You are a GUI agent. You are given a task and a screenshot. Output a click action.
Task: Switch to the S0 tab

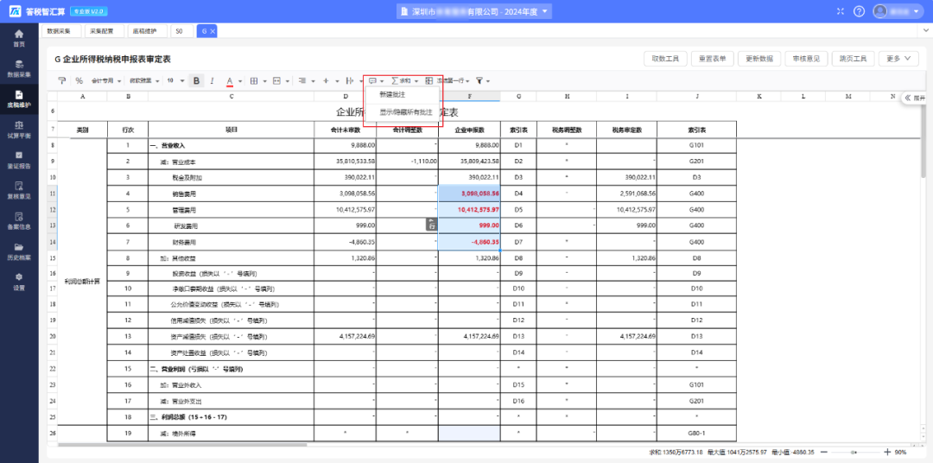[x=181, y=31]
